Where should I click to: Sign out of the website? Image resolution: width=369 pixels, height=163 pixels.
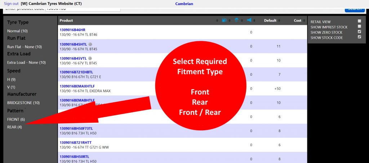tap(11, 4)
